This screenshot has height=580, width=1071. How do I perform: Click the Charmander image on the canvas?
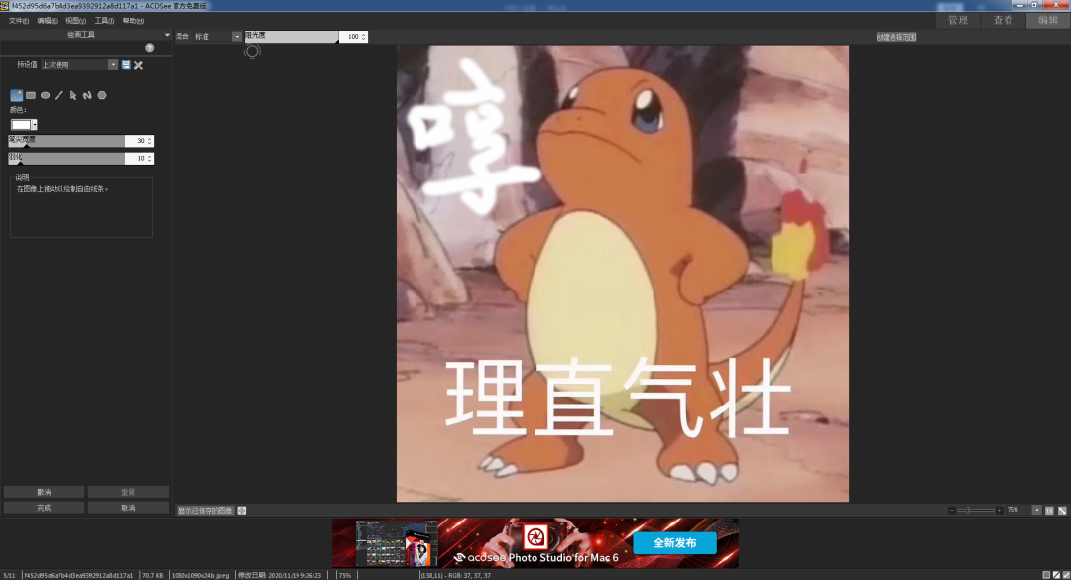coord(622,274)
